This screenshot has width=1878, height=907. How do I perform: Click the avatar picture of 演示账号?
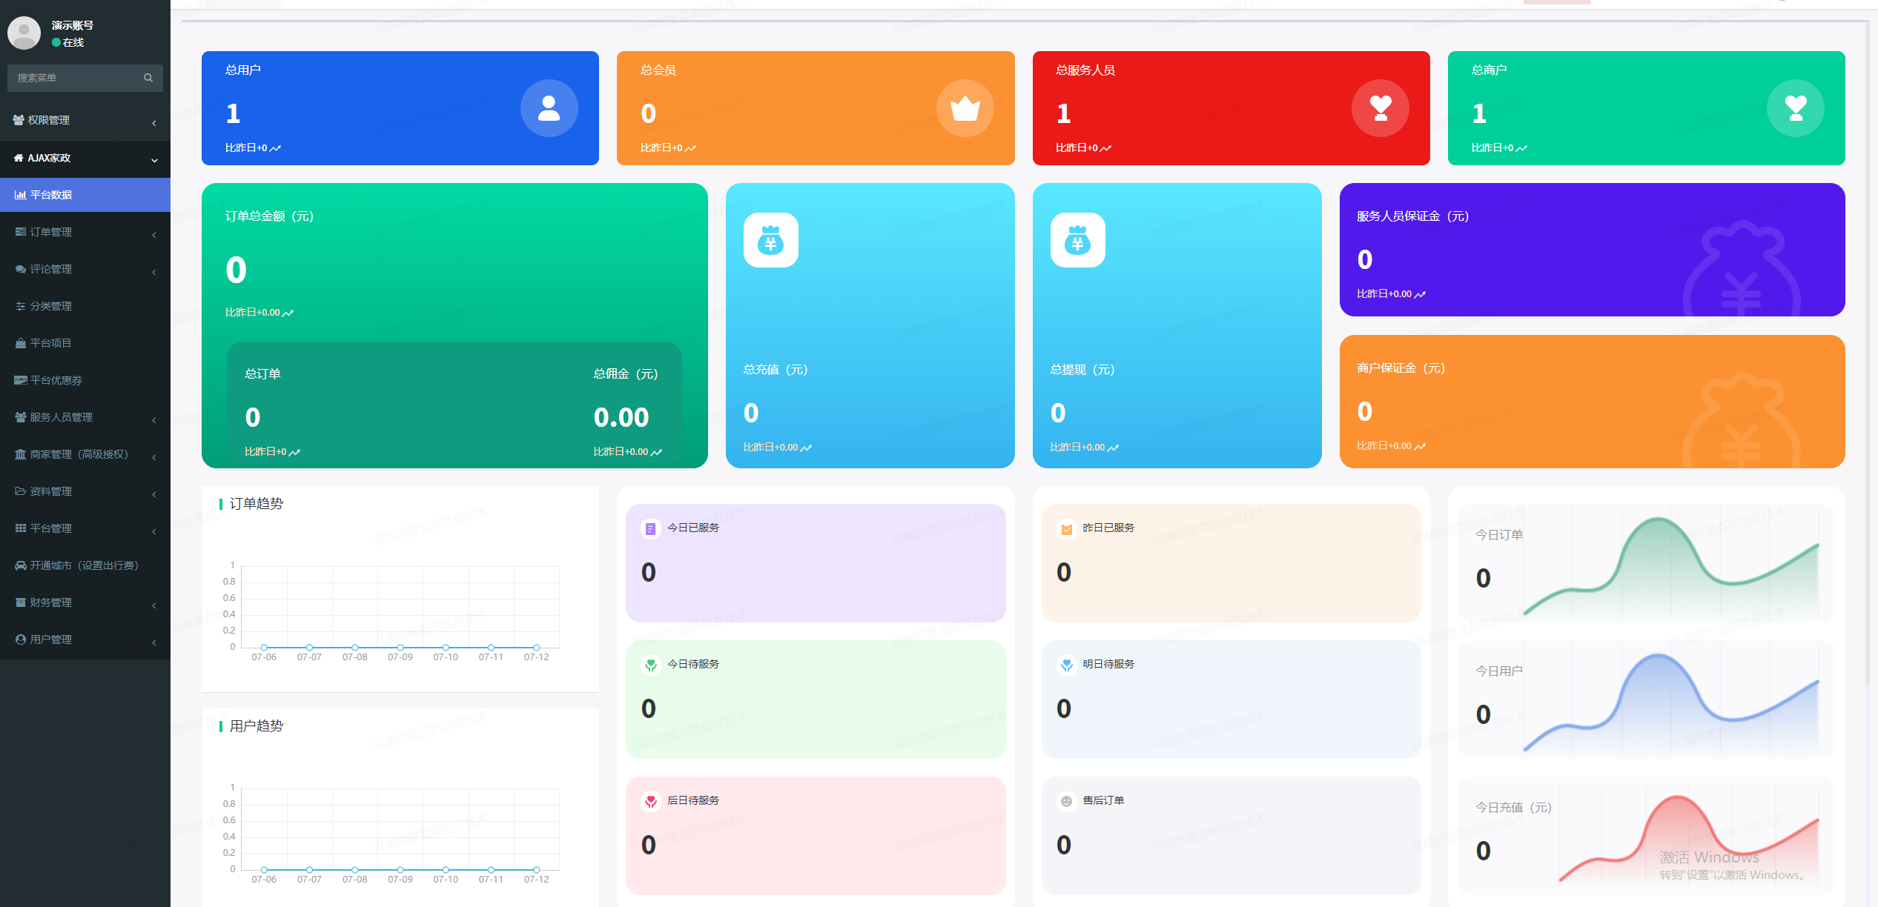24,33
